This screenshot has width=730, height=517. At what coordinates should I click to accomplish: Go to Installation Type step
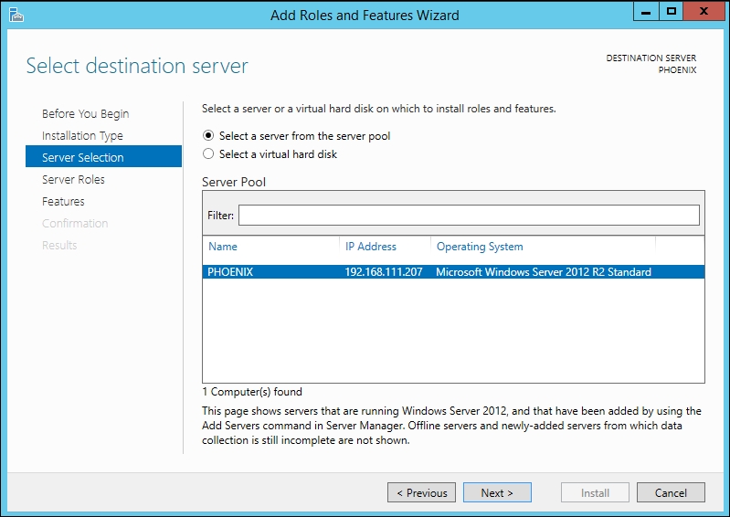click(x=82, y=136)
